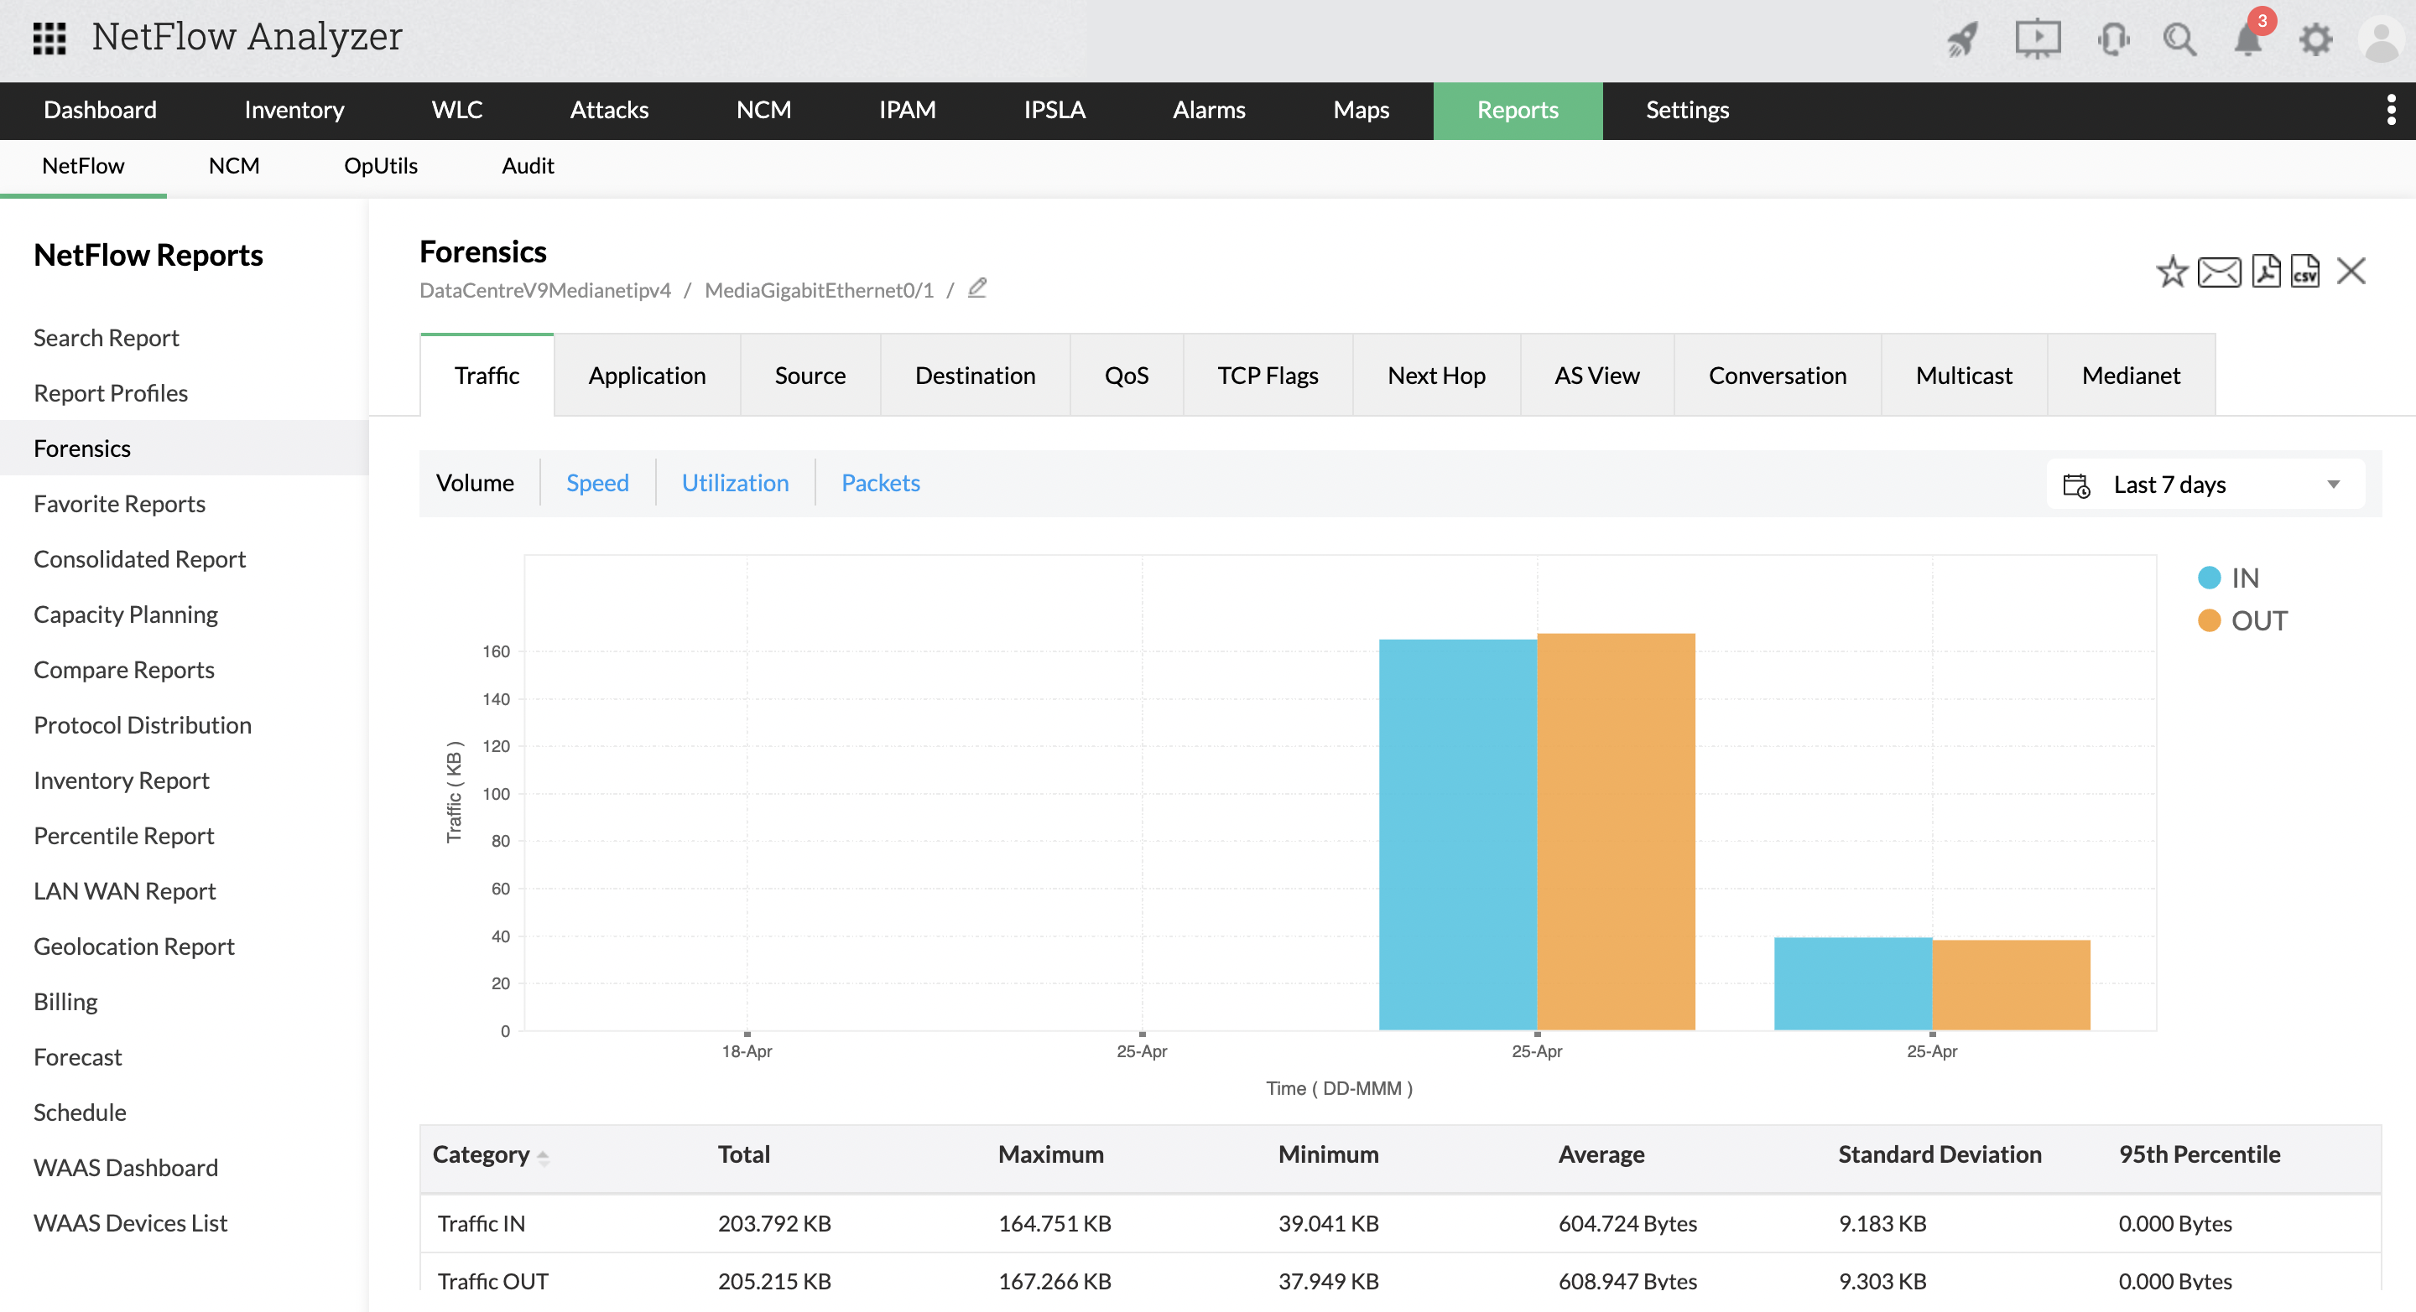
Task: Open the Geolocation Report
Action: [x=134, y=946]
